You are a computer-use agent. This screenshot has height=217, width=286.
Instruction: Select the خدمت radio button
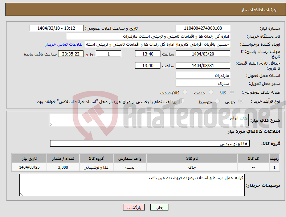point(211,92)
